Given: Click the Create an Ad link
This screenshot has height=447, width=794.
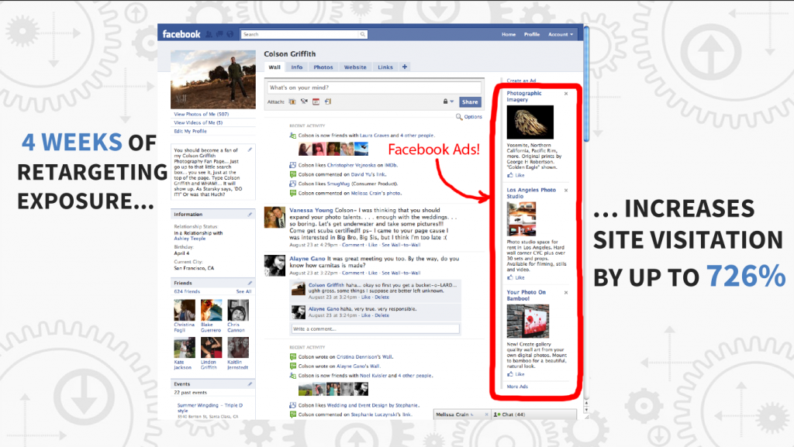Looking at the screenshot, I should (x=521, y=81).
